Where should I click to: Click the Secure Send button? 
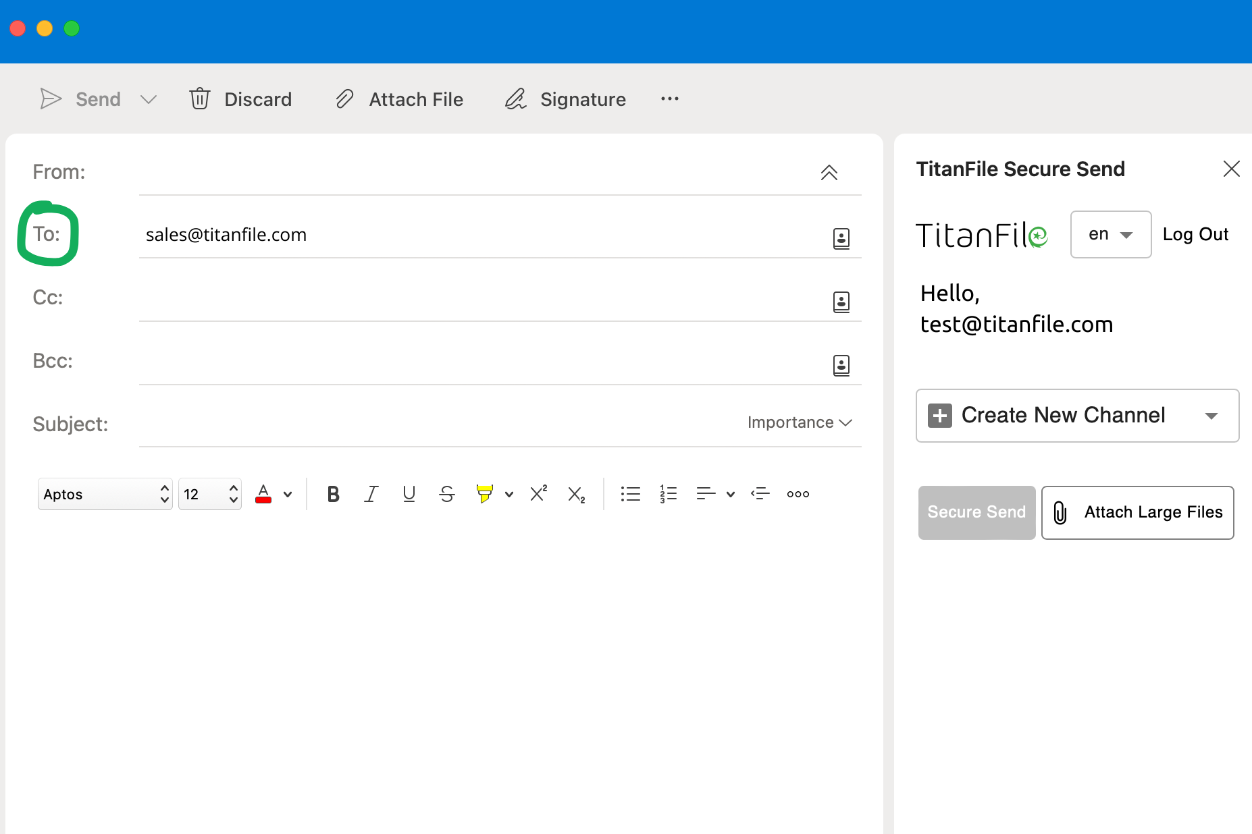point(976,512)
